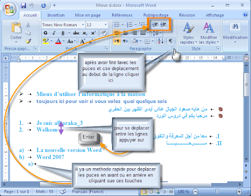Viewport: 251px width, 196px height.
Task: Open the Insertion tab
Action: point(56,15)
